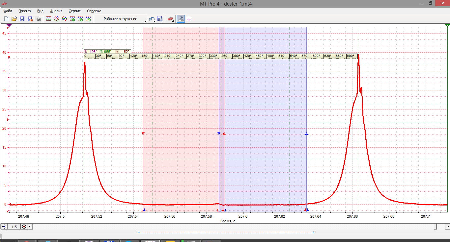Image resolution: width=450 pixels, height=242 pixels.
Task: Click the undo arrow toolbar button
Action: pyautogui.click(x=152, y=19)
